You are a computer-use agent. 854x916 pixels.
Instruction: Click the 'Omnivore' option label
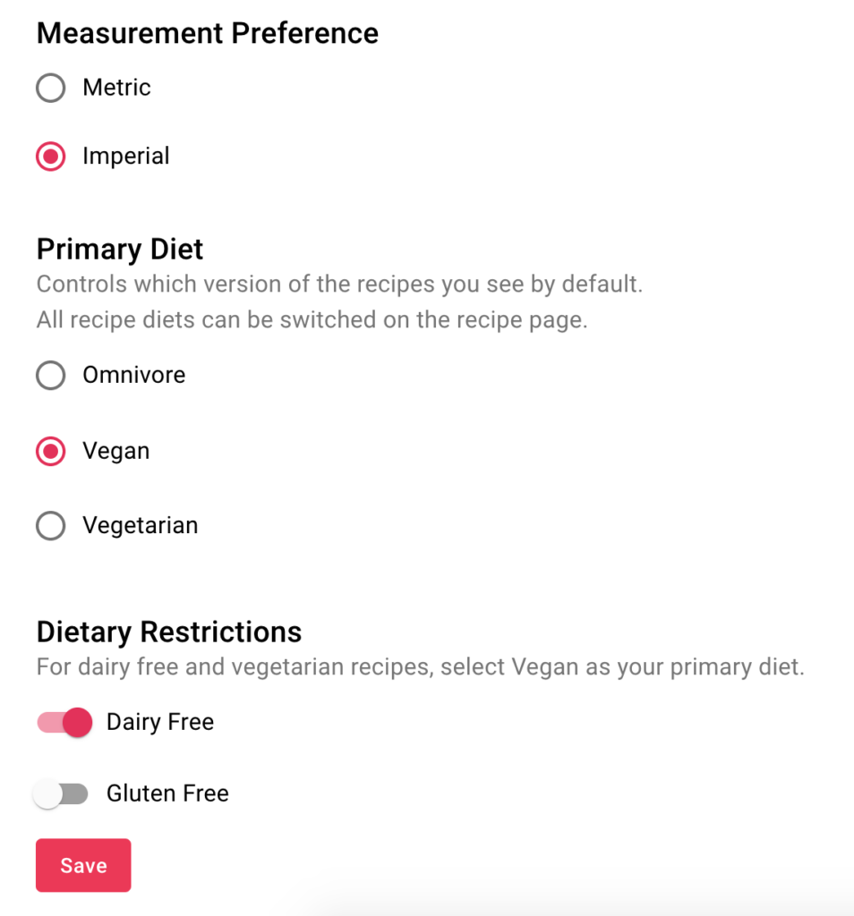[x=134, y=375]
